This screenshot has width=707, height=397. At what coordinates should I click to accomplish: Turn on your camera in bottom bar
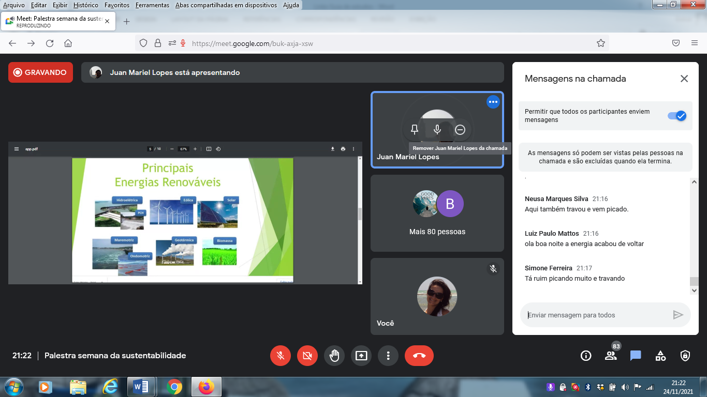307,356
